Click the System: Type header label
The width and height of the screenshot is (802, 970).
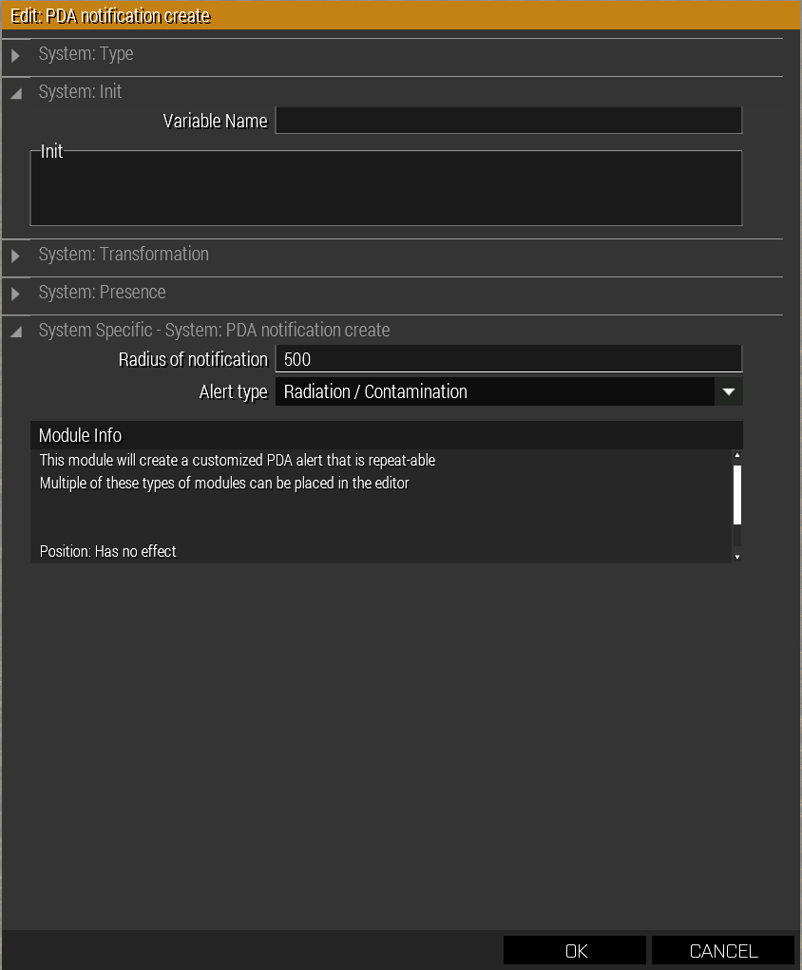click(x=86, y=54)
